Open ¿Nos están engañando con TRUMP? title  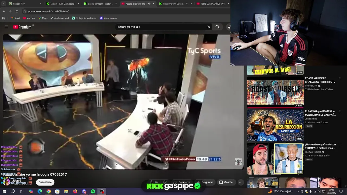pos(320,146)
